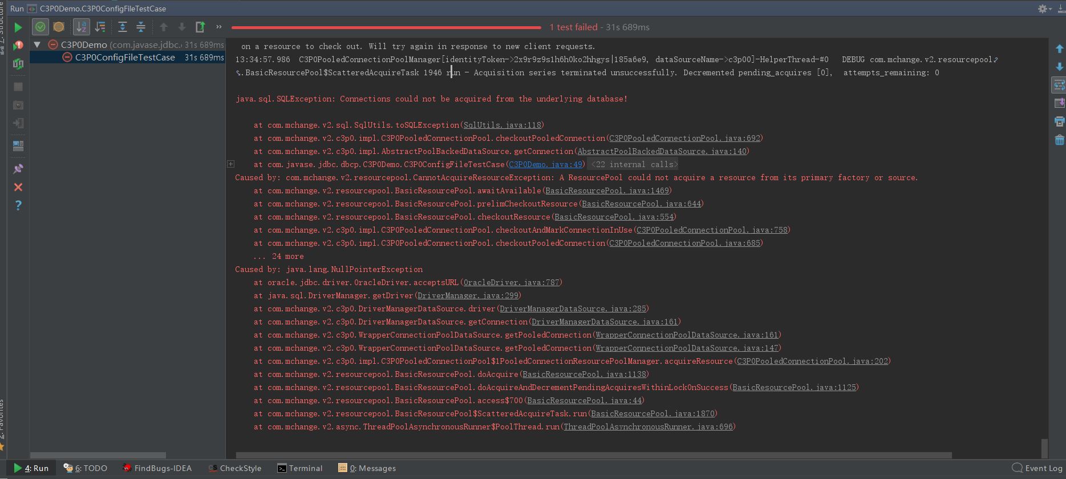1066x479 pixels.
Task: Expand the 22 internal calls fold
Action: point(231,164)
